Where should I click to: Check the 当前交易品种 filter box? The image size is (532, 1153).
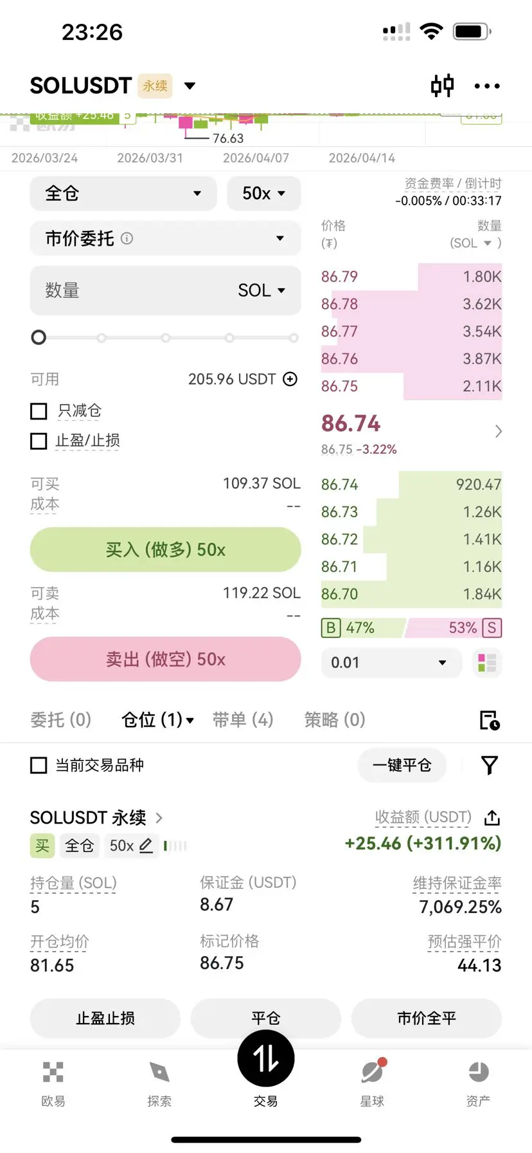click(39, 765)
